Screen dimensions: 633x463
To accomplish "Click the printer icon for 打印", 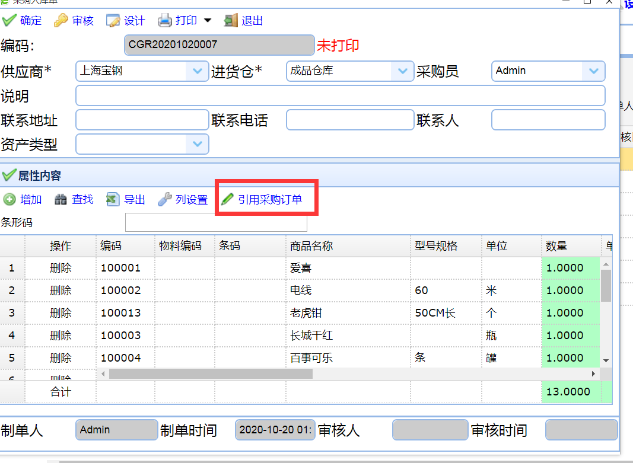I will pyautogui.click(x=164, y=21).
